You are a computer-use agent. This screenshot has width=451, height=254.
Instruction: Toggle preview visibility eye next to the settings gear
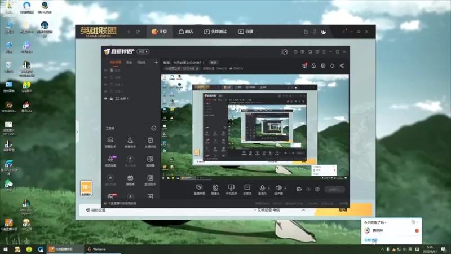[x=308, y=189]
